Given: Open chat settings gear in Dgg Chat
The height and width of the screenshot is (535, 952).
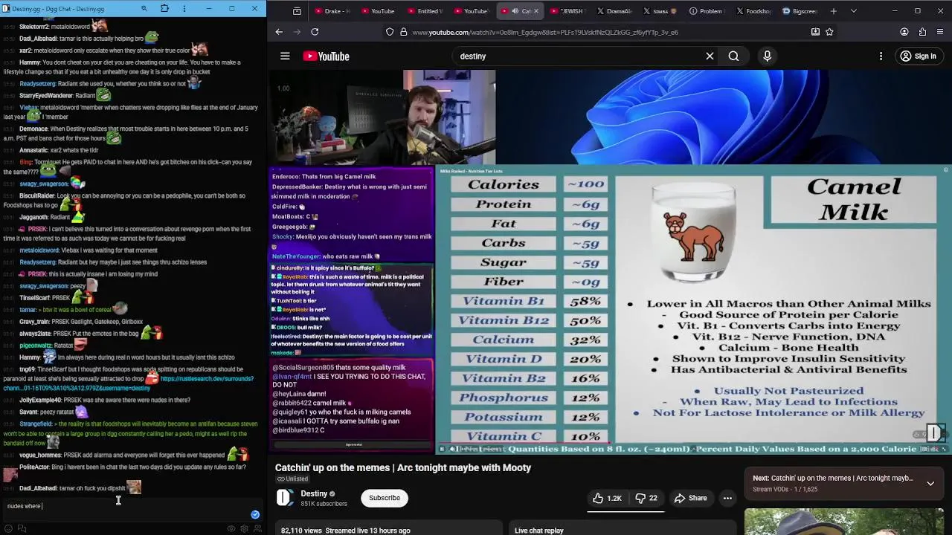Looking at the screenshot, I should coord(244,529).
